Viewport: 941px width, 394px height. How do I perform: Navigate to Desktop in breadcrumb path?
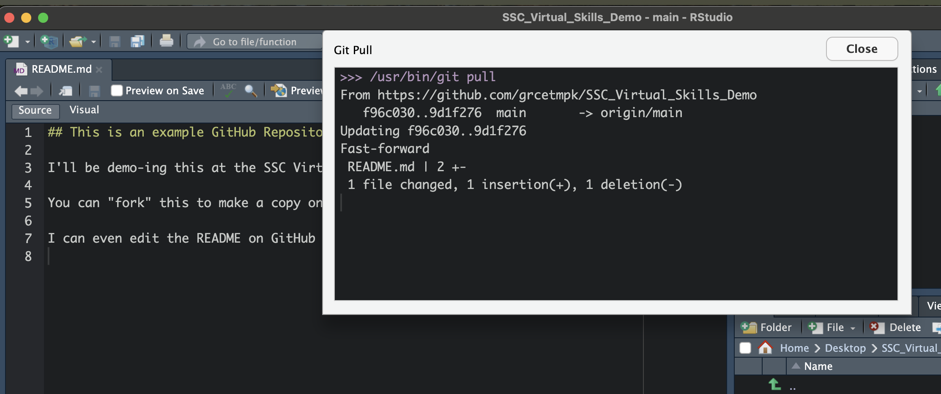pyautogui.click(x=845, y=348)
